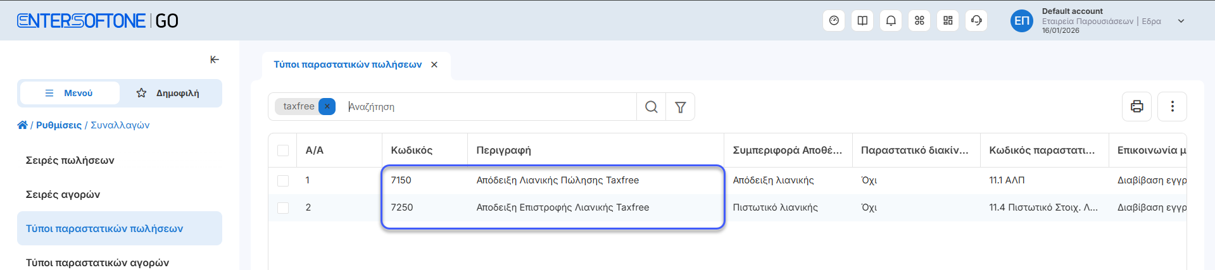Check the row 7150 checkbox
Screen dimensions: 1215x270
pyautogui.click(x=283, y=181)
